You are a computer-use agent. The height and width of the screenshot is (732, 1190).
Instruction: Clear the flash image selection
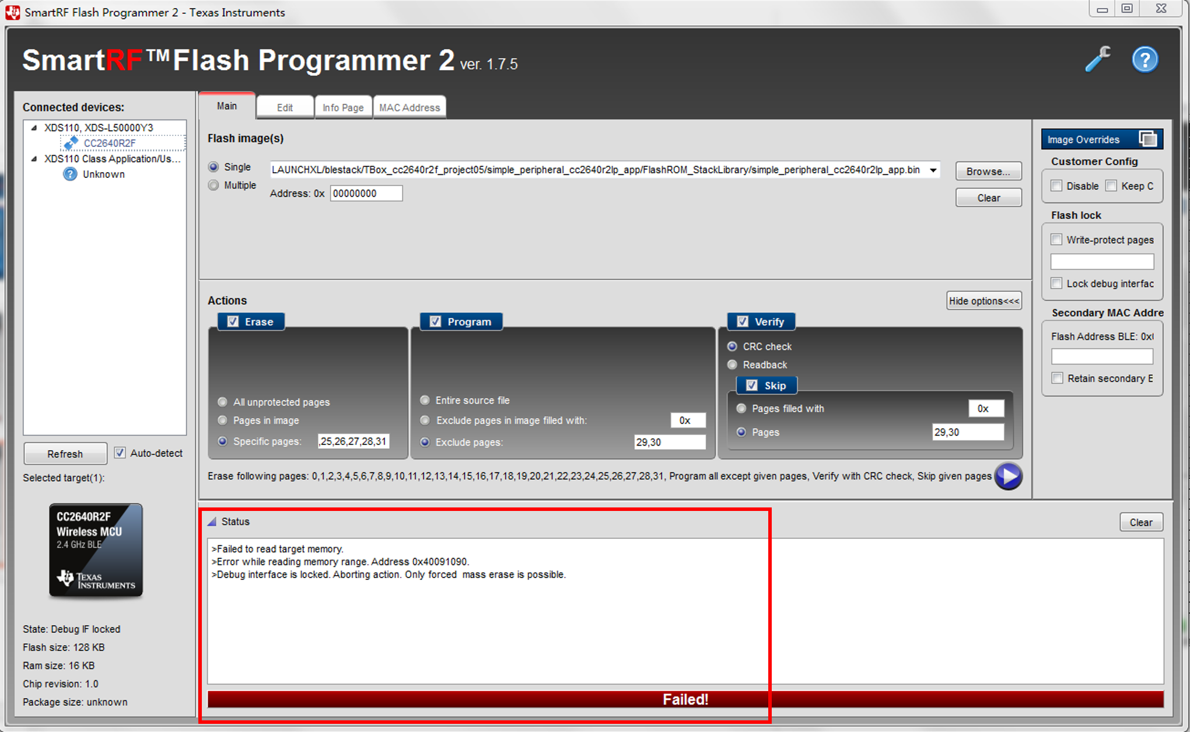(x=988, y=198)
